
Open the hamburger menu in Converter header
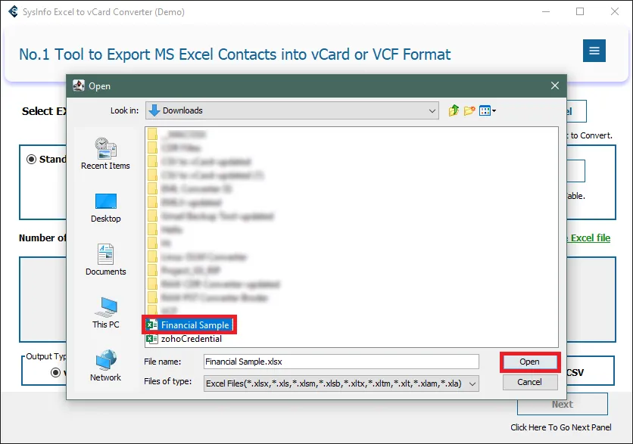pos(594,51)
